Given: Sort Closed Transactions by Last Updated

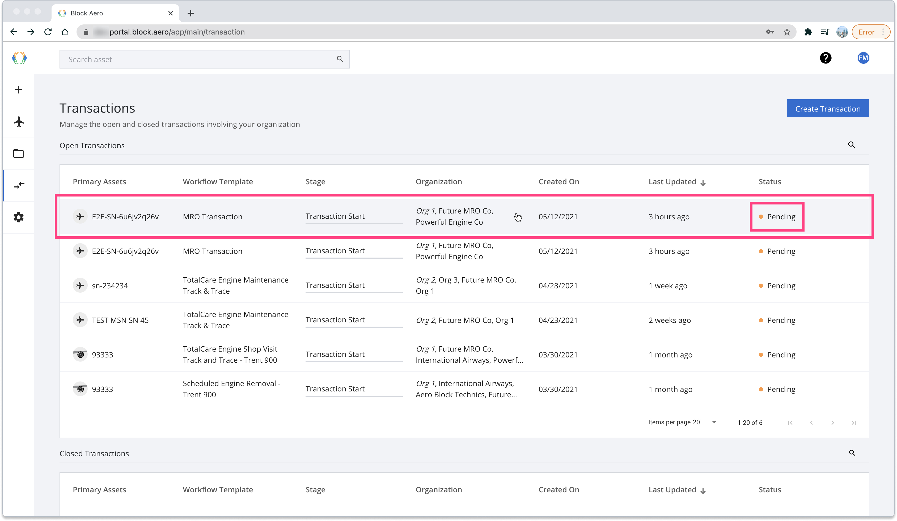Looking at the screenshot, I should (x=677, y=490).
